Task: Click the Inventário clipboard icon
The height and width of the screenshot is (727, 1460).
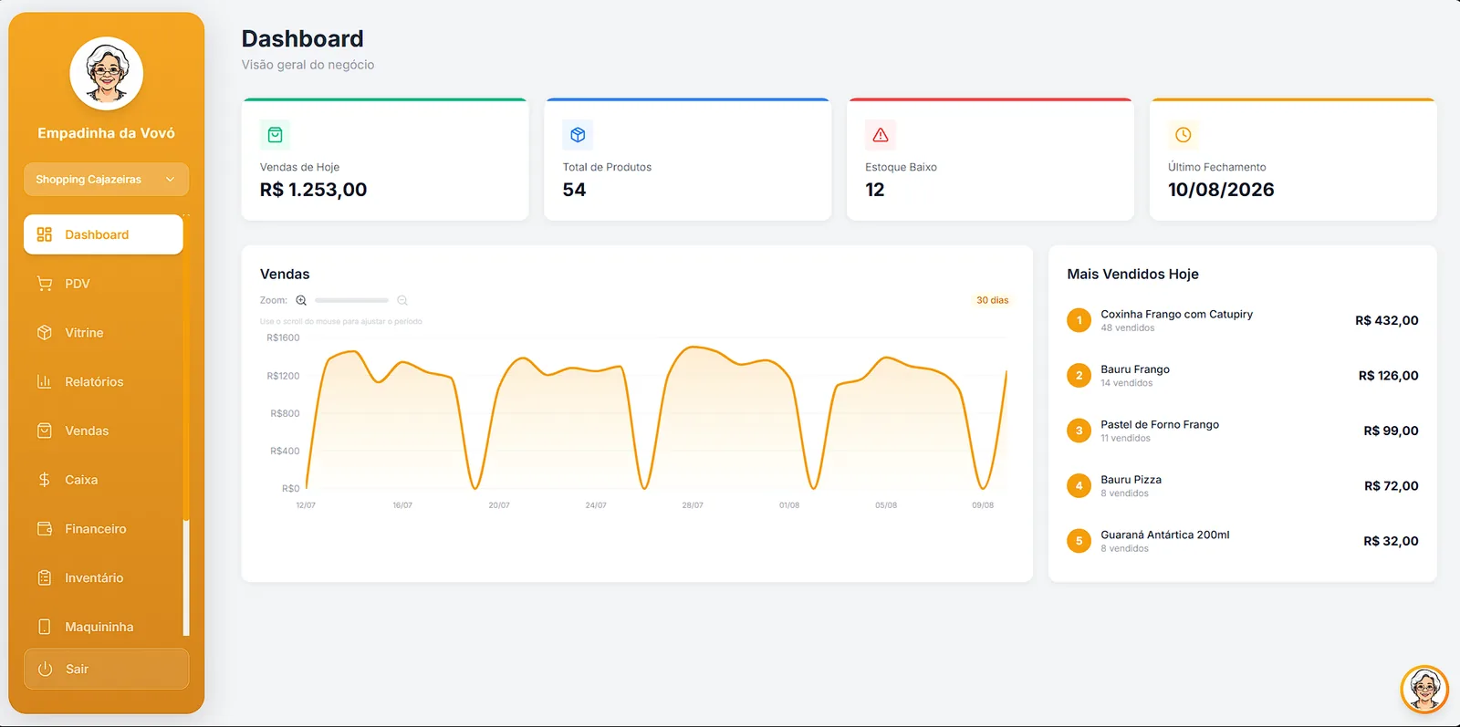Action: pyautogui.click(x=45, y=578)
